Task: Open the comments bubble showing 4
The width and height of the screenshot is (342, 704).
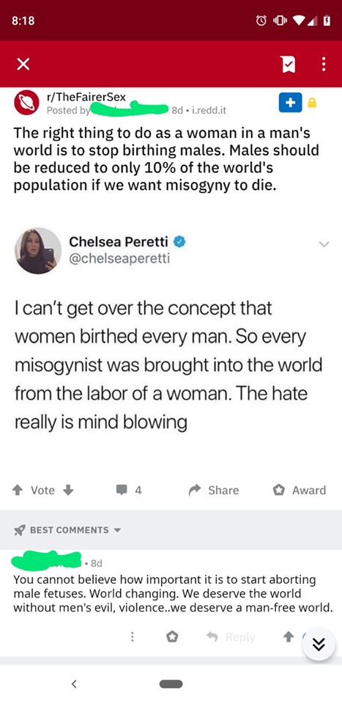Action: pyautogui.click(x=129, y=491)
